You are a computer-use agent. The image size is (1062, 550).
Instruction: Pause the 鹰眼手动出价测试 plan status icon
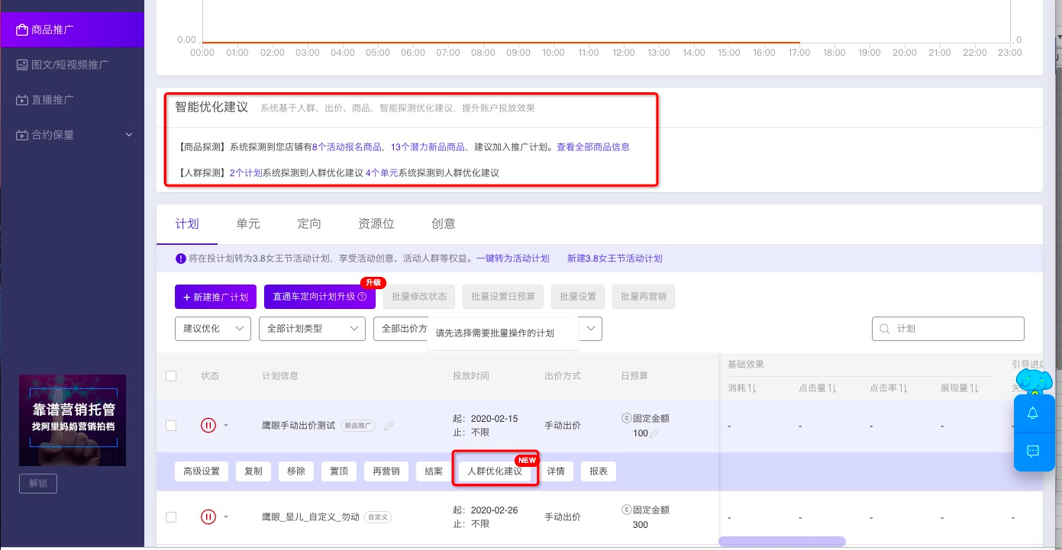tap(208, 426)
